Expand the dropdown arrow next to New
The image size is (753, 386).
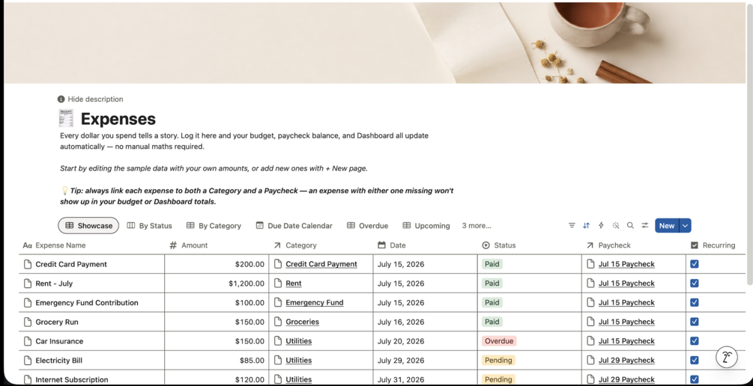(x=686, y=225)
